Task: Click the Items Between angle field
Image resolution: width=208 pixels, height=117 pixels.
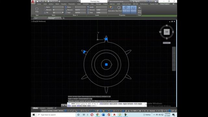Action: 58,10
